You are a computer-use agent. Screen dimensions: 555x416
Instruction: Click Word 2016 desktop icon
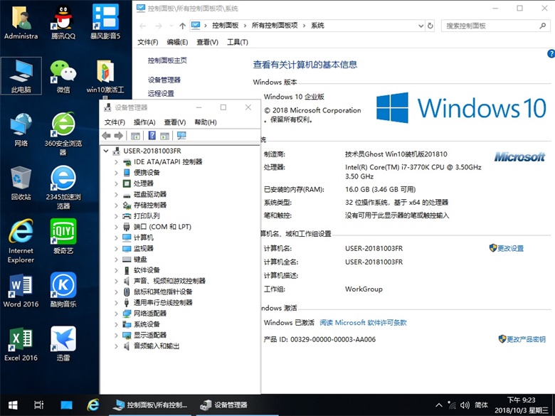click(21, 291)
